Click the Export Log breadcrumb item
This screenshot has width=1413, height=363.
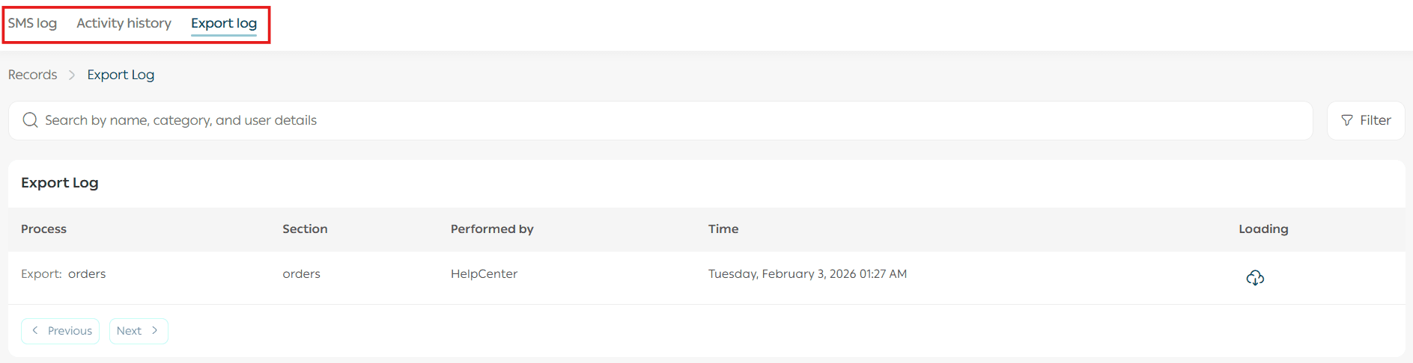coord(121,75)
